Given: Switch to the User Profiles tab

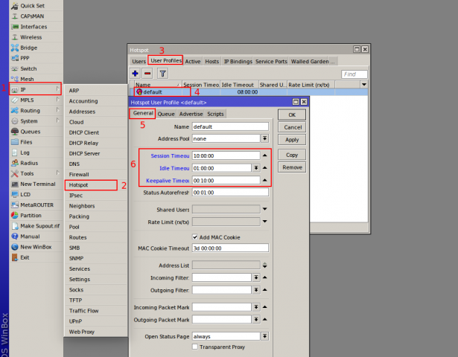Looking at the screenshot, I should [x=165, y=61].
